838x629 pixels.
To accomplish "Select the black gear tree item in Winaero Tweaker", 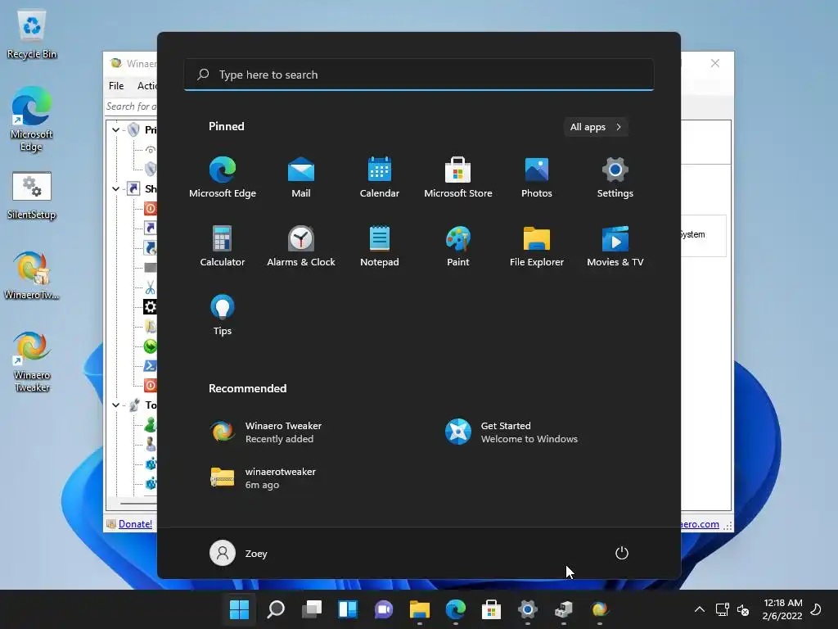I will (x=151, y=307).
